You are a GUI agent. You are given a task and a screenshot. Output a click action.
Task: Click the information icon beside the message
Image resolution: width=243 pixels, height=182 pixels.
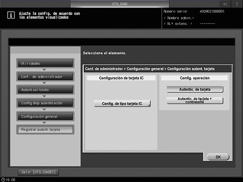click(11, 15)
